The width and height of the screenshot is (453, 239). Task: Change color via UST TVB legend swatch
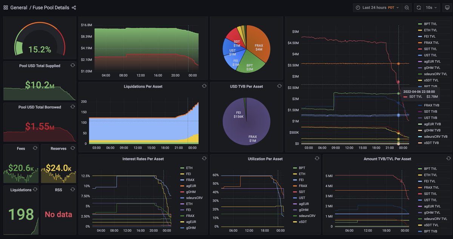[420, 118]
